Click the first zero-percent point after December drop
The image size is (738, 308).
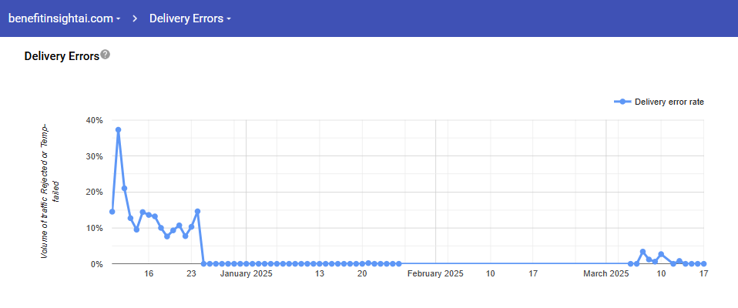click(x=203, y=263)
